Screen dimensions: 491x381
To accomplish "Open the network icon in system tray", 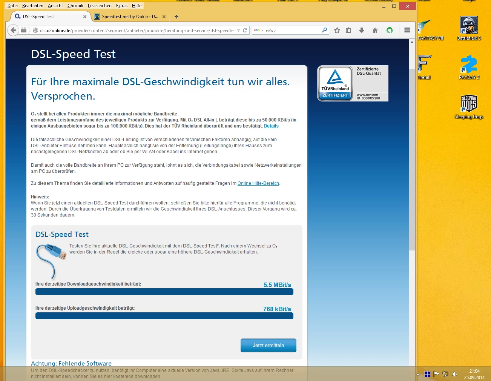I will [x=445, y=374].
